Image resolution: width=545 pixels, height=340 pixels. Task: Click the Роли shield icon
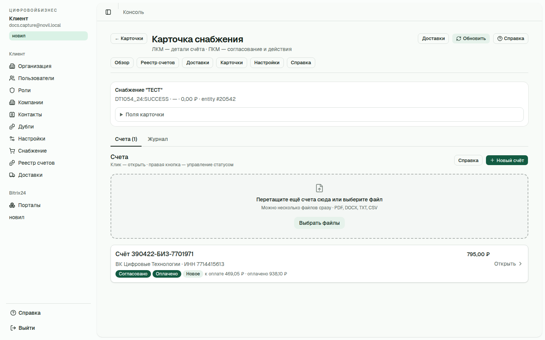(12, 90)
